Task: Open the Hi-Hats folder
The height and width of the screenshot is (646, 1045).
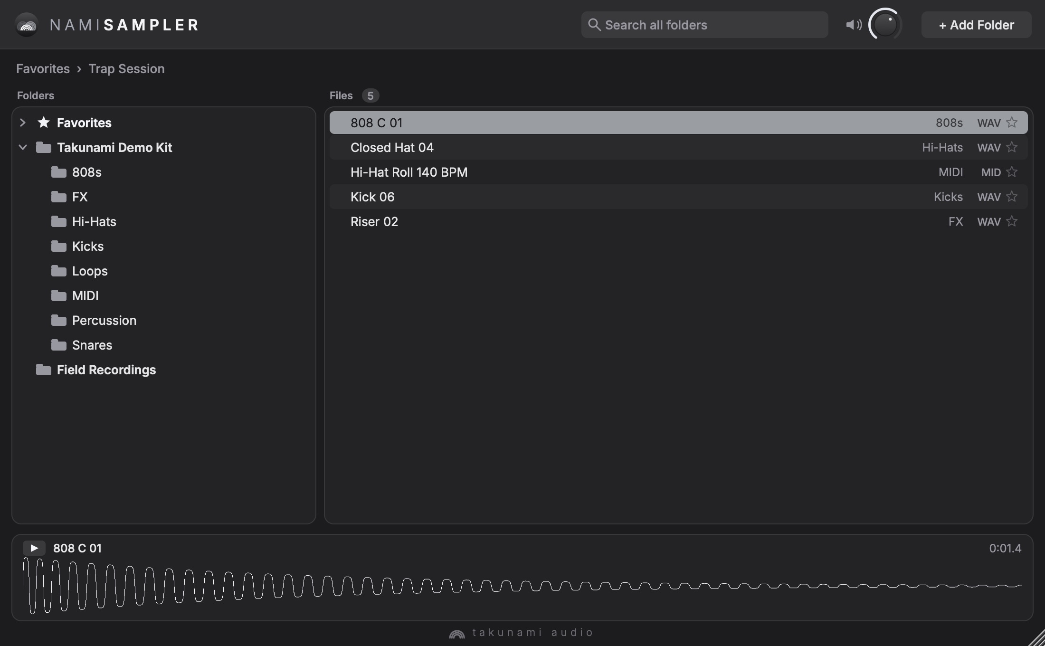Action: tap(164, 221)
